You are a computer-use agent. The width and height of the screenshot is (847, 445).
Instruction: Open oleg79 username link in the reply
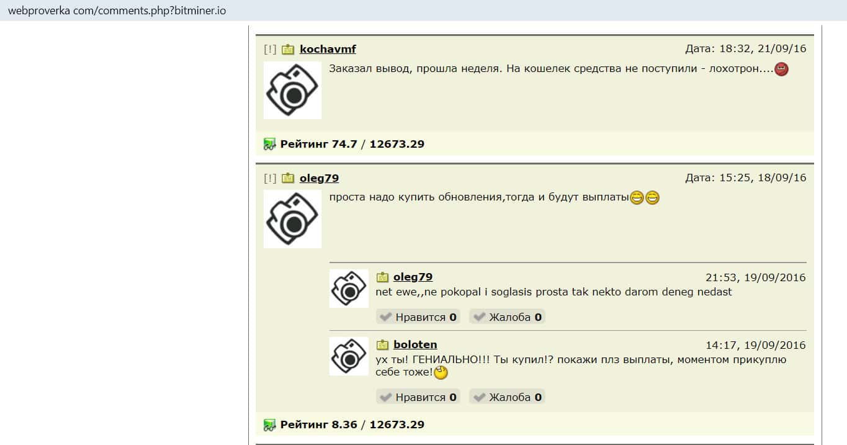pos(413,277)
